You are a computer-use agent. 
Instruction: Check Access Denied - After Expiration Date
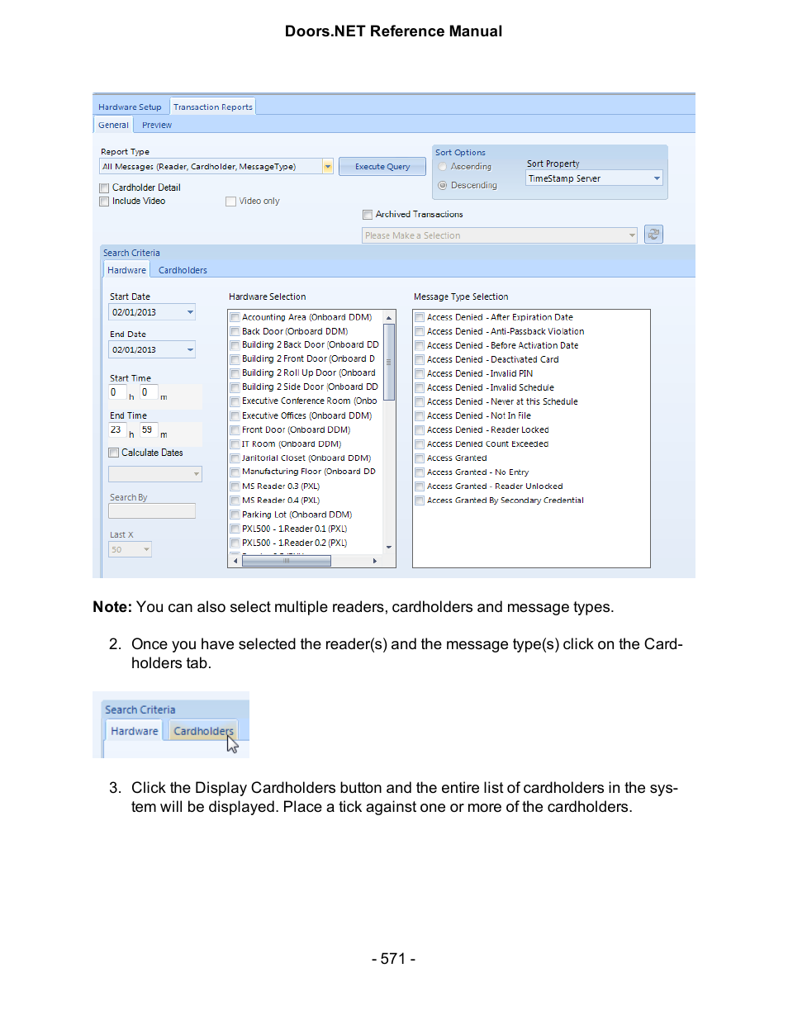[420, 317]
